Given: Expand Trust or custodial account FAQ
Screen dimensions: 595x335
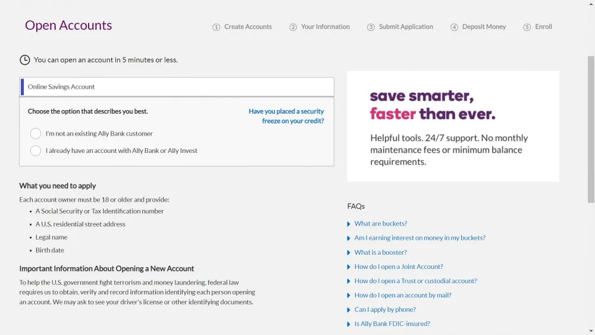Looking at the screenshot, I should point(415,281).
